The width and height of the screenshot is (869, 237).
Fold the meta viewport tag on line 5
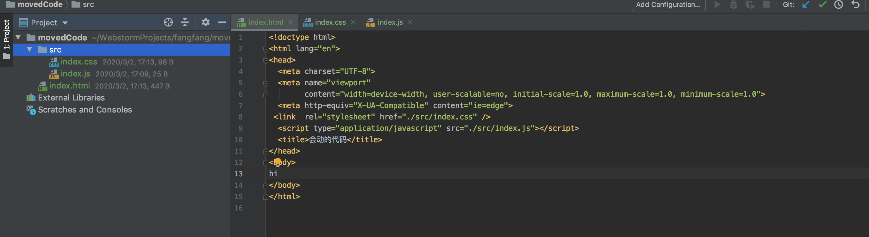pos(266,83)
